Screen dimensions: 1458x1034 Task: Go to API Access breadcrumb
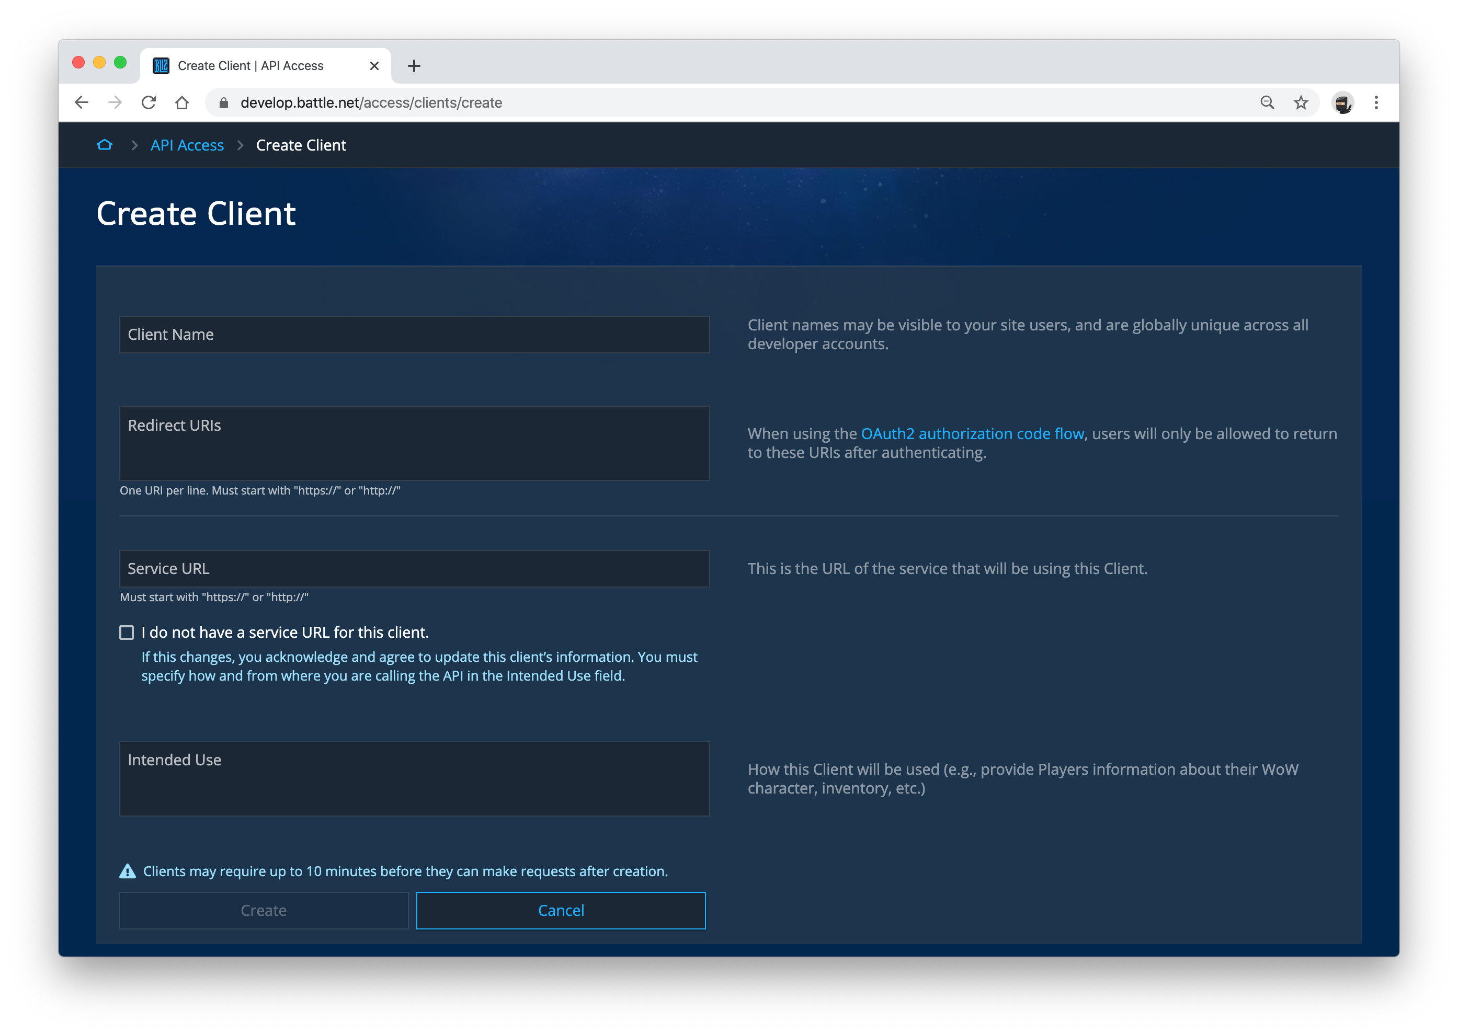click(x=187, y=145)
